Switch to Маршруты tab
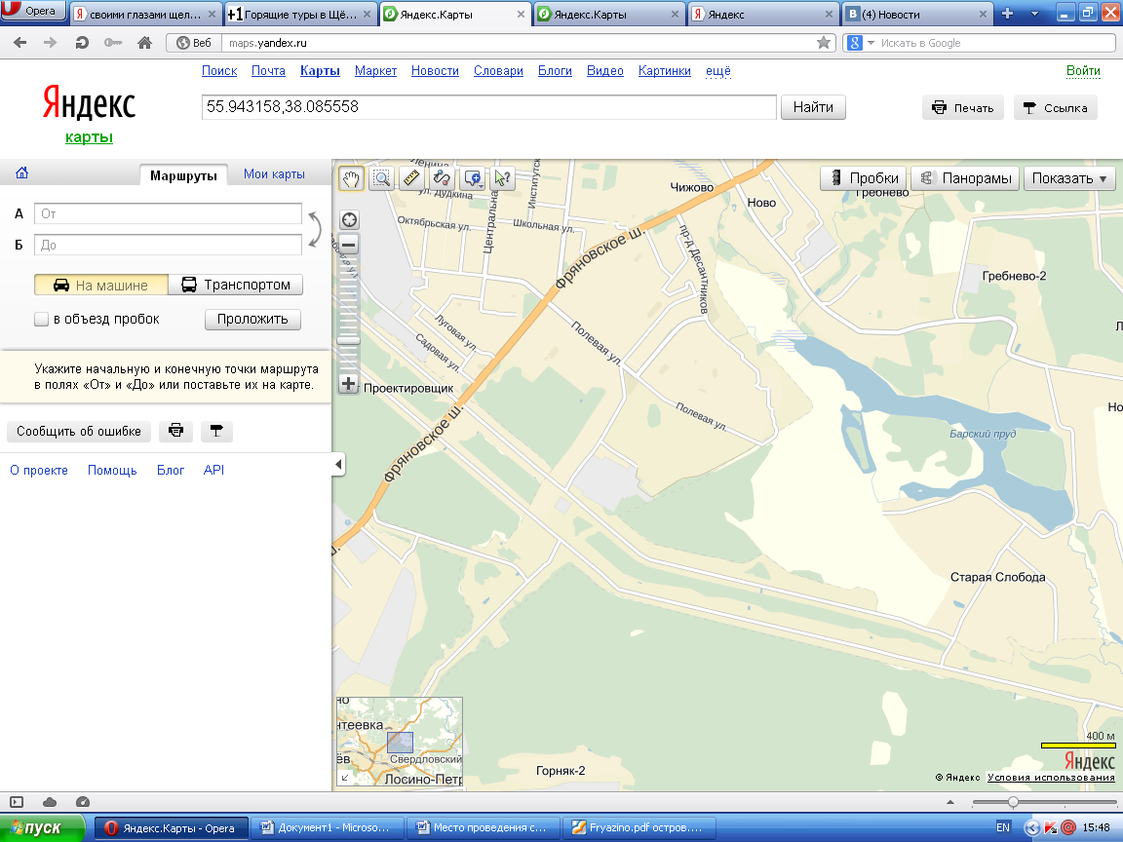The height and width of the screenshot is (842, 1123). (x=183, y=175)
